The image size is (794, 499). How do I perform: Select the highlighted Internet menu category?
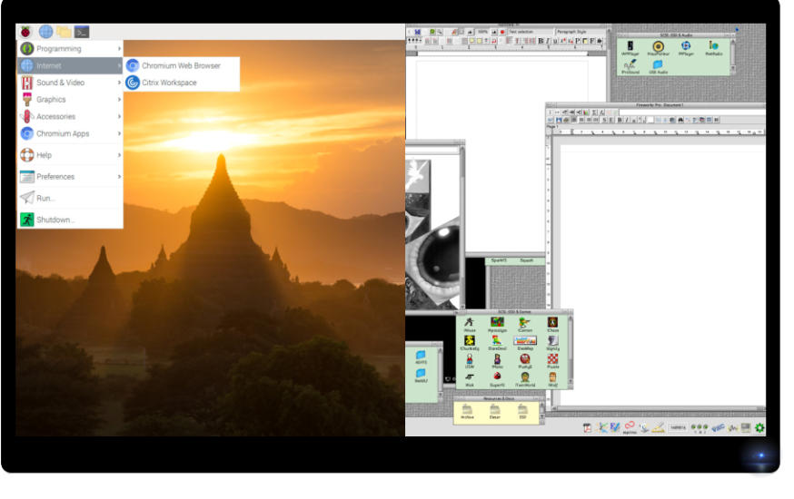pyautogui.click(x=70, y=65)
